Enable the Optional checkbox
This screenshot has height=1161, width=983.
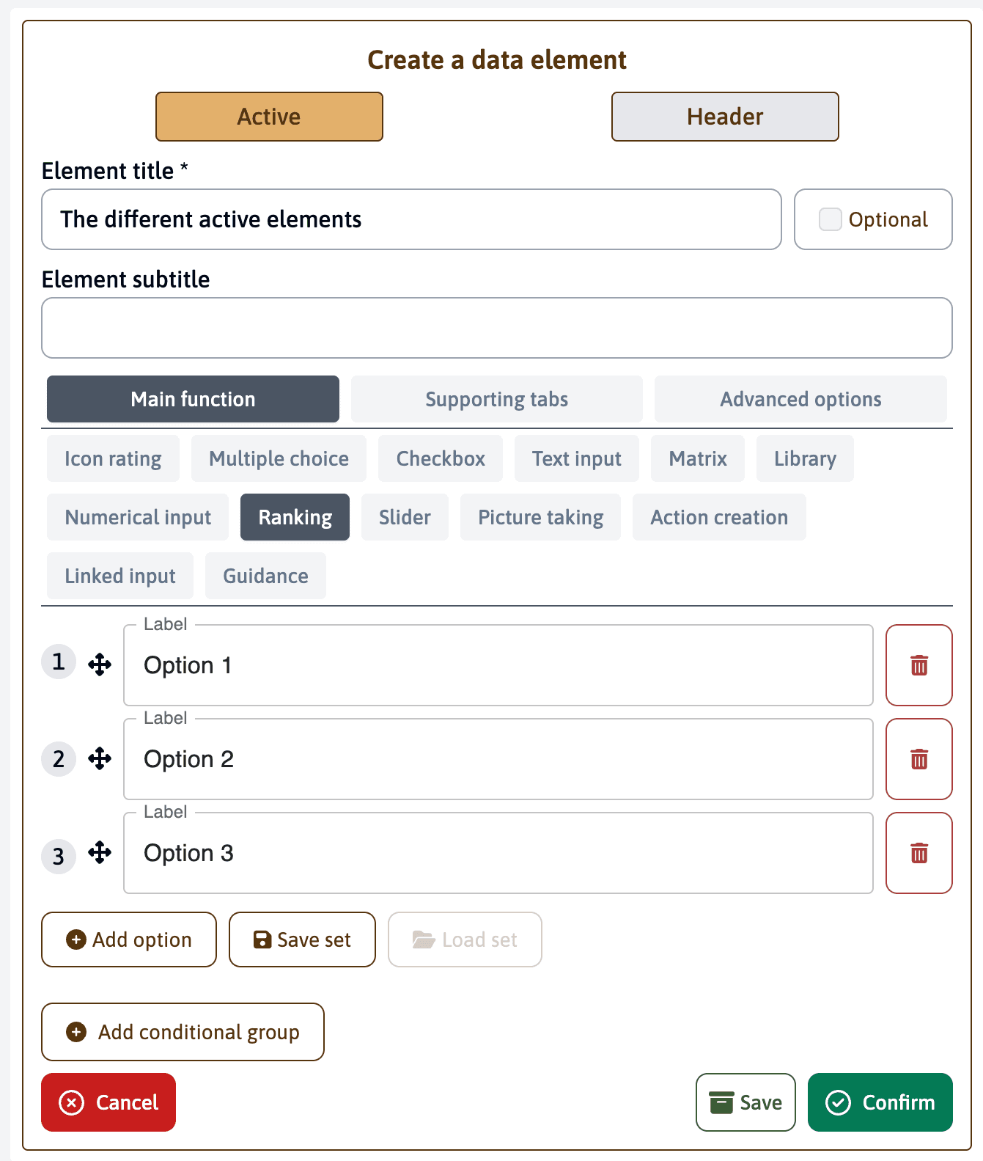click(x=830, y=219)
